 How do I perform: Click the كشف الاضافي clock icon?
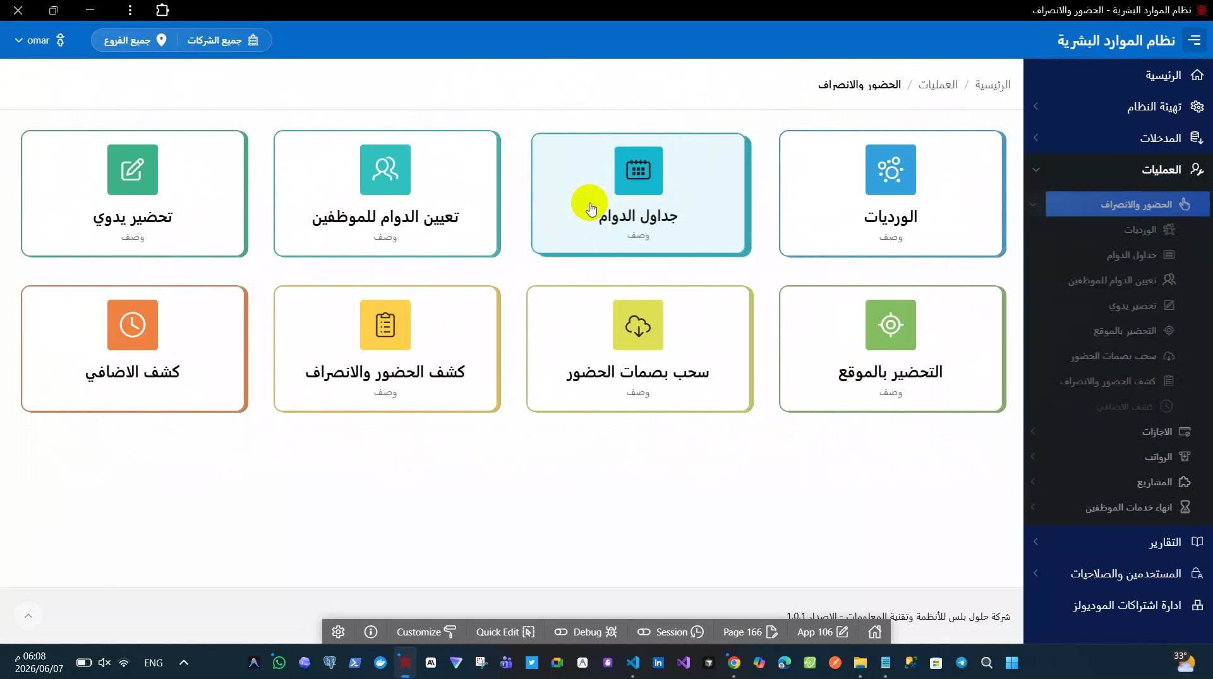point(133,325)
